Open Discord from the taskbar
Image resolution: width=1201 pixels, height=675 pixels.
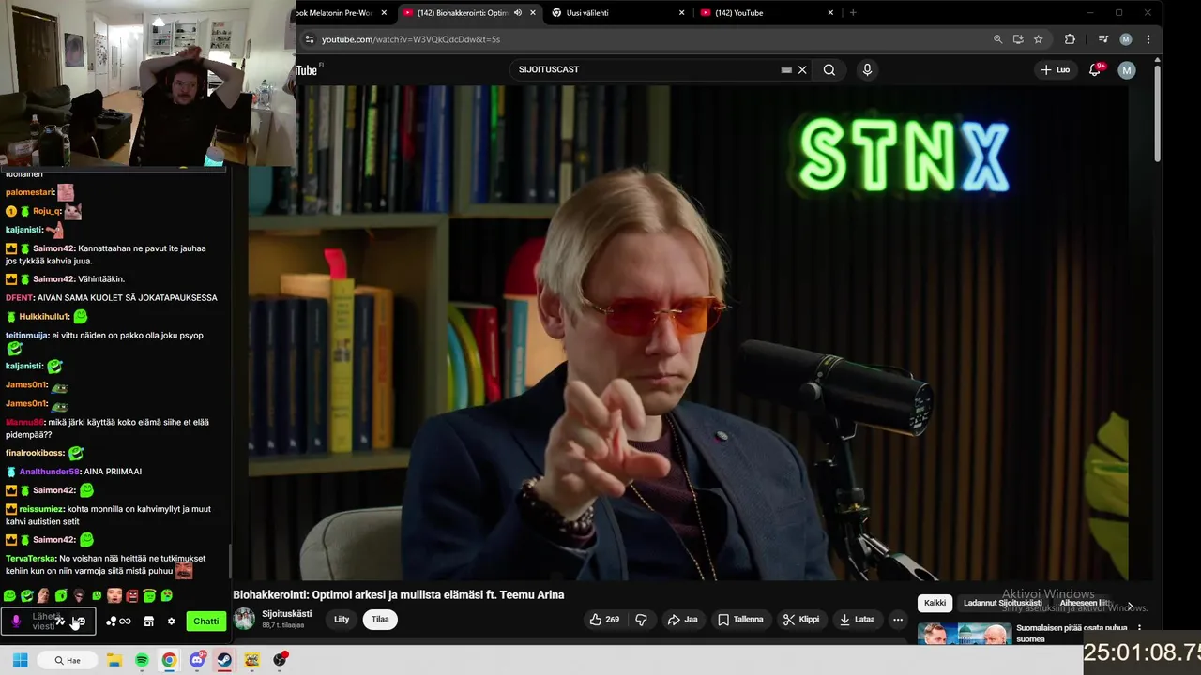pyautogui.click(x=197, y=660)
